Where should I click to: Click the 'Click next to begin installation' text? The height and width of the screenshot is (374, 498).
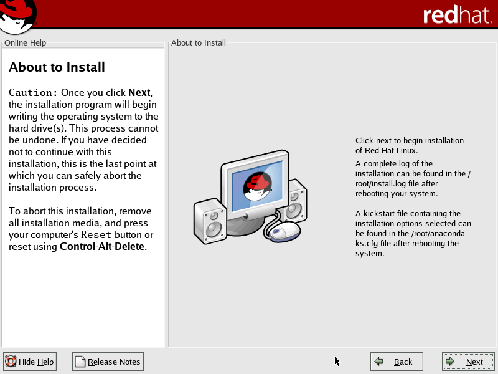tap(410, 141)
